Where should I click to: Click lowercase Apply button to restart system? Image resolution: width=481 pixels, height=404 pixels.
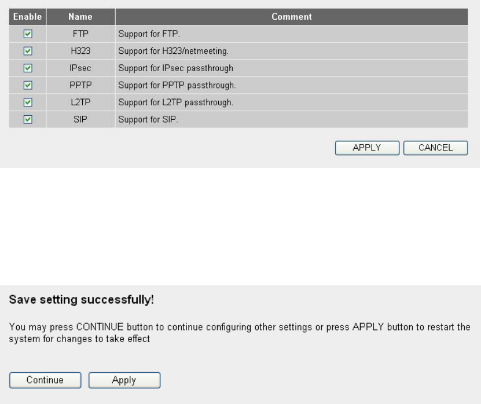[x=124, y=380]
